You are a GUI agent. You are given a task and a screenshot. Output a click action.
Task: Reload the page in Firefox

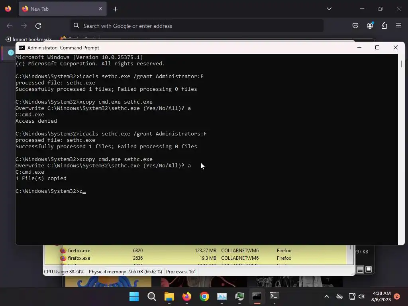coord(38,26)
